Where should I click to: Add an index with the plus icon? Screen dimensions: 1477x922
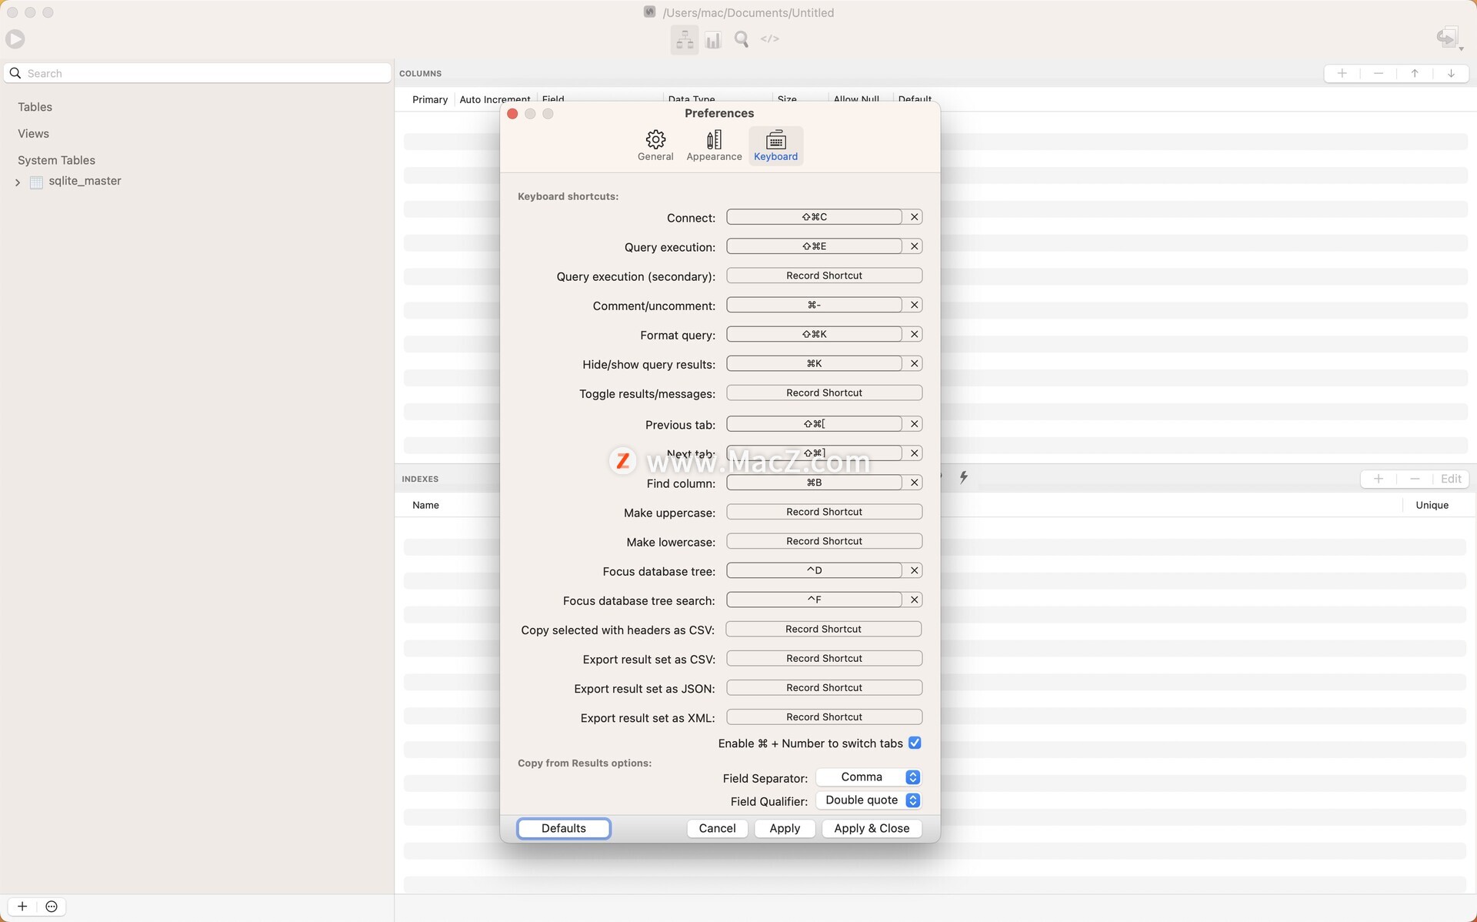1379,479
